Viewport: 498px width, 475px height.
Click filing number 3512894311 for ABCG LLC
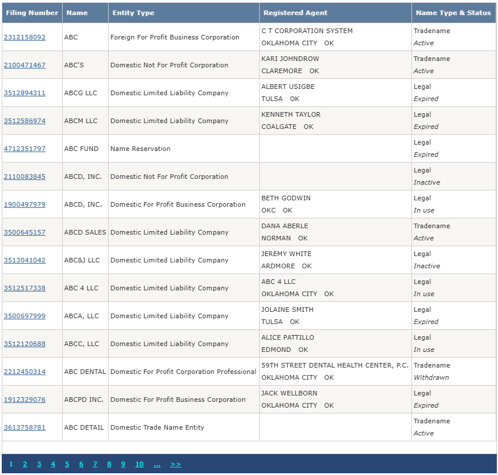click(24, 93)
